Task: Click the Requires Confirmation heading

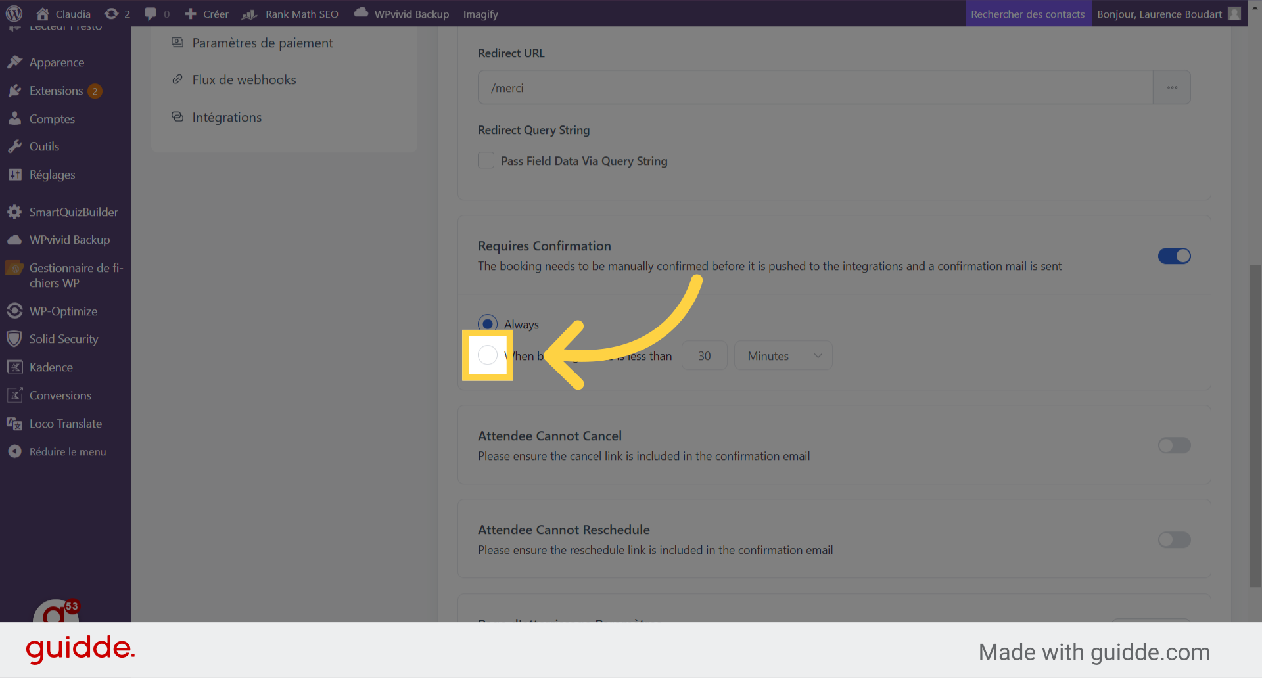Action: 544,246
